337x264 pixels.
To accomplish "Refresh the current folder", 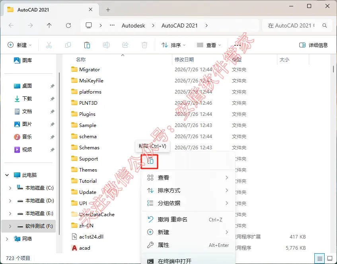I will pyautogui.click(x=68, y=25).
